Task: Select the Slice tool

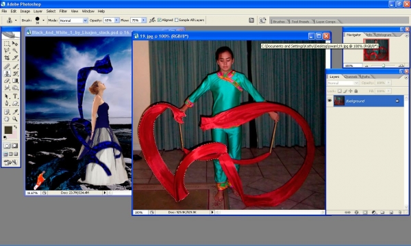Action: point(15,57)
